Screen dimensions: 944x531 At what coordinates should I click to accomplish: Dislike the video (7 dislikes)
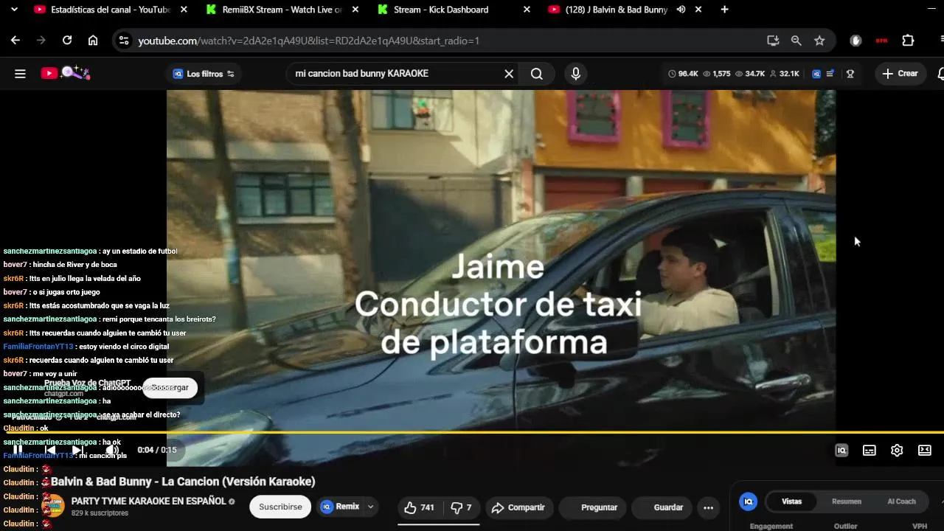462,507
